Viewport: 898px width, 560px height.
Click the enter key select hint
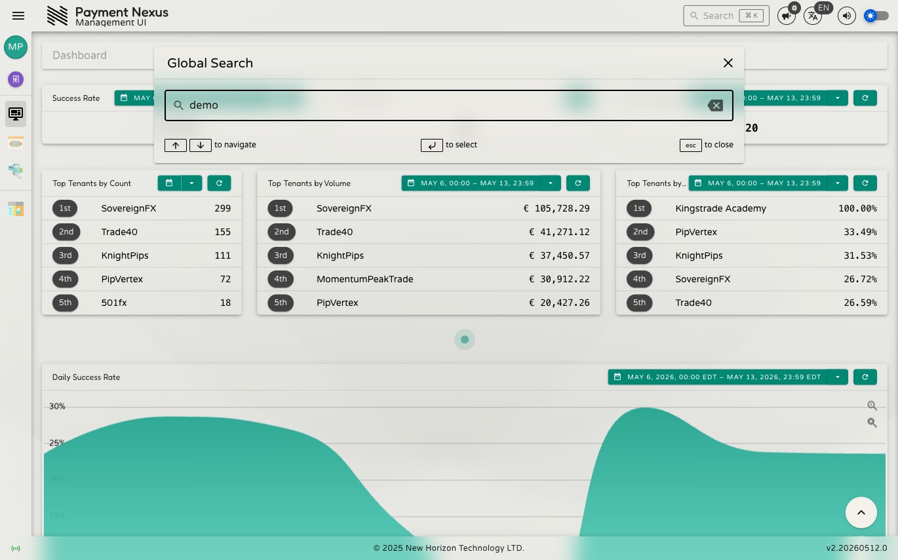coord(432,145)
